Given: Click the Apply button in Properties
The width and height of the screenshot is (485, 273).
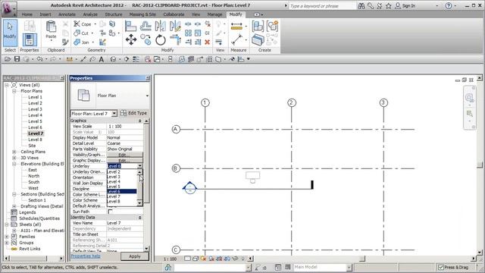Looking at the screenshot, I should (135, 256).
